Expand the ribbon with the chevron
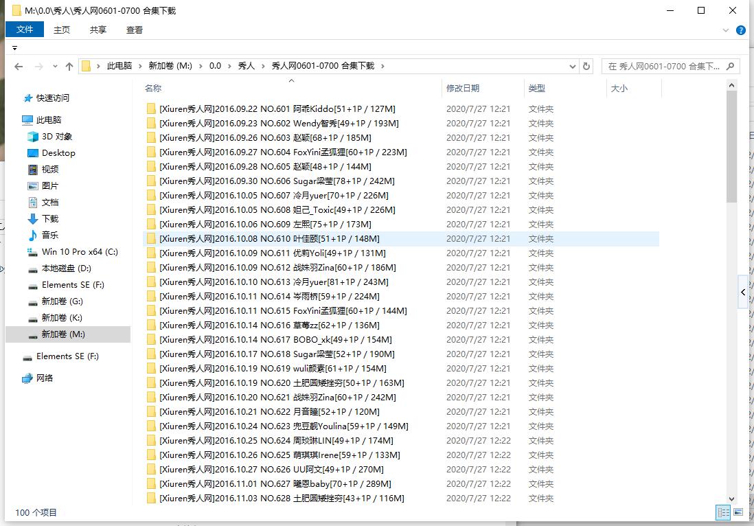 (x=727, y=30)
